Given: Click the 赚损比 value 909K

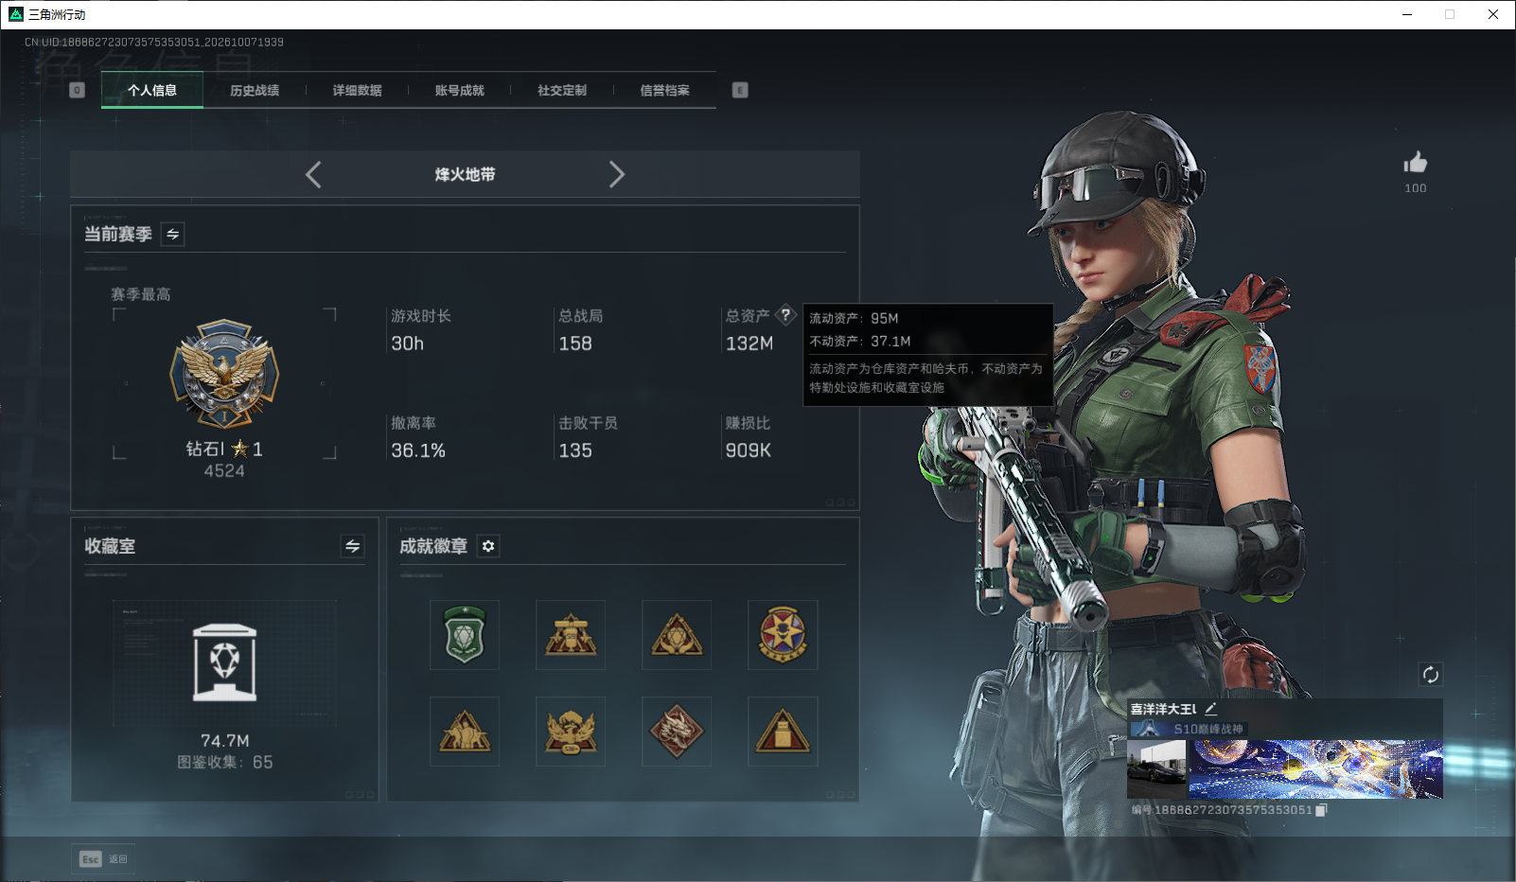Looking at the screenshot, I should [x=749, y=450].
